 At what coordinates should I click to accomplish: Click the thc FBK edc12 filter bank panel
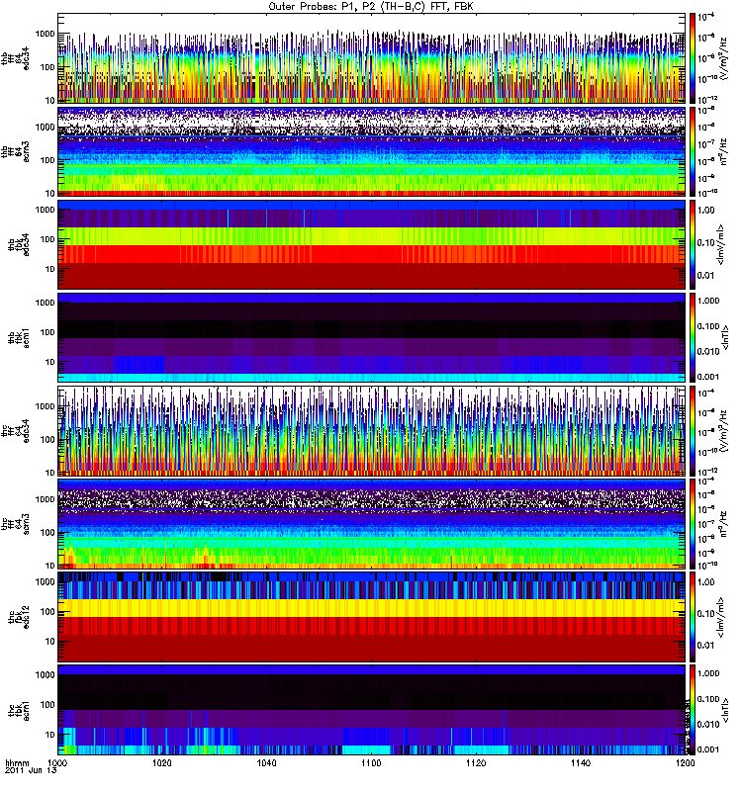click(371, 617)
